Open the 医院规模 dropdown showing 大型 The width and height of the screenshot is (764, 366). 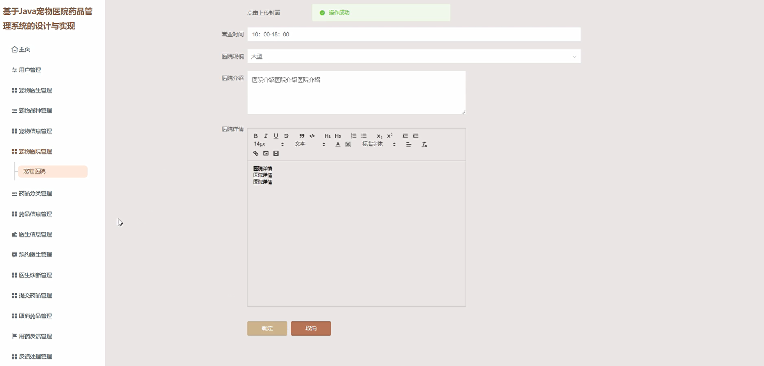[414, 56]
